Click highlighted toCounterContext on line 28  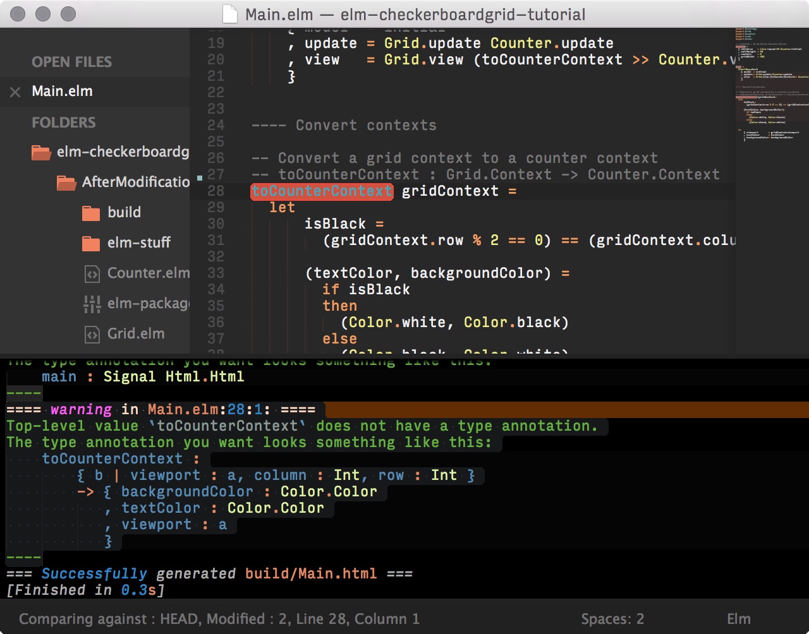point(322,191)
